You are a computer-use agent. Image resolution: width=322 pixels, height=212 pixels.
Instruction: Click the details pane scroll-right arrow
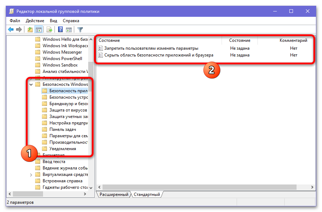click(x=312, y=187)
